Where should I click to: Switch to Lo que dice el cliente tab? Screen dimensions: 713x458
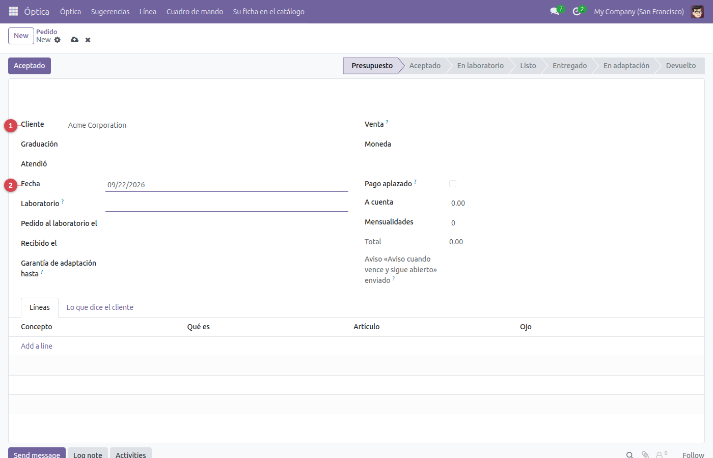click(100, 307)
